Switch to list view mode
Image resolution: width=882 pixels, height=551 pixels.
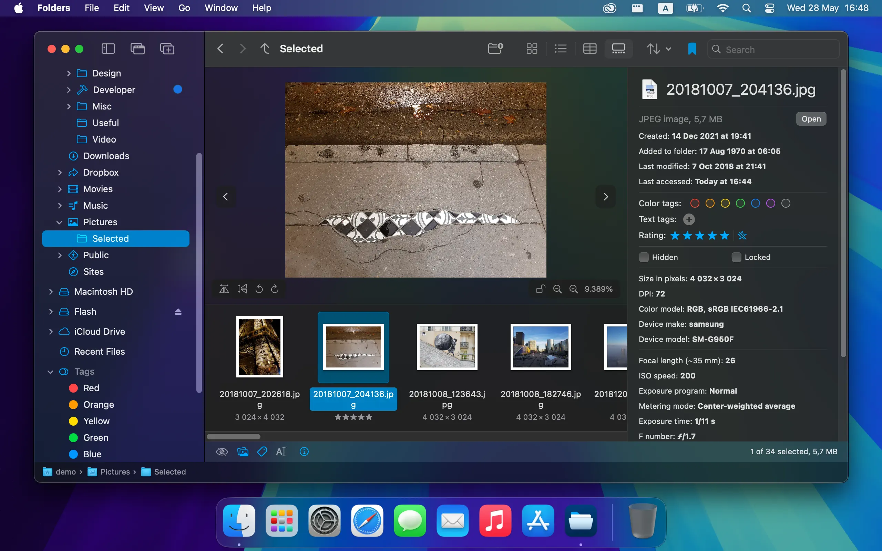[x=561, y=49]
